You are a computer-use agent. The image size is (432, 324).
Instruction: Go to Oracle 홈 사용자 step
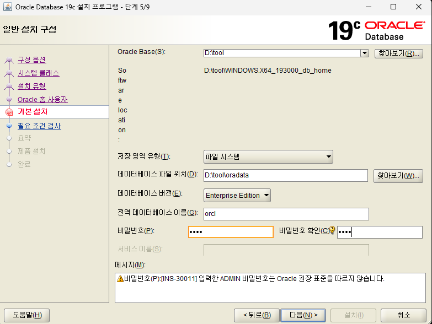tap(42, 99)
